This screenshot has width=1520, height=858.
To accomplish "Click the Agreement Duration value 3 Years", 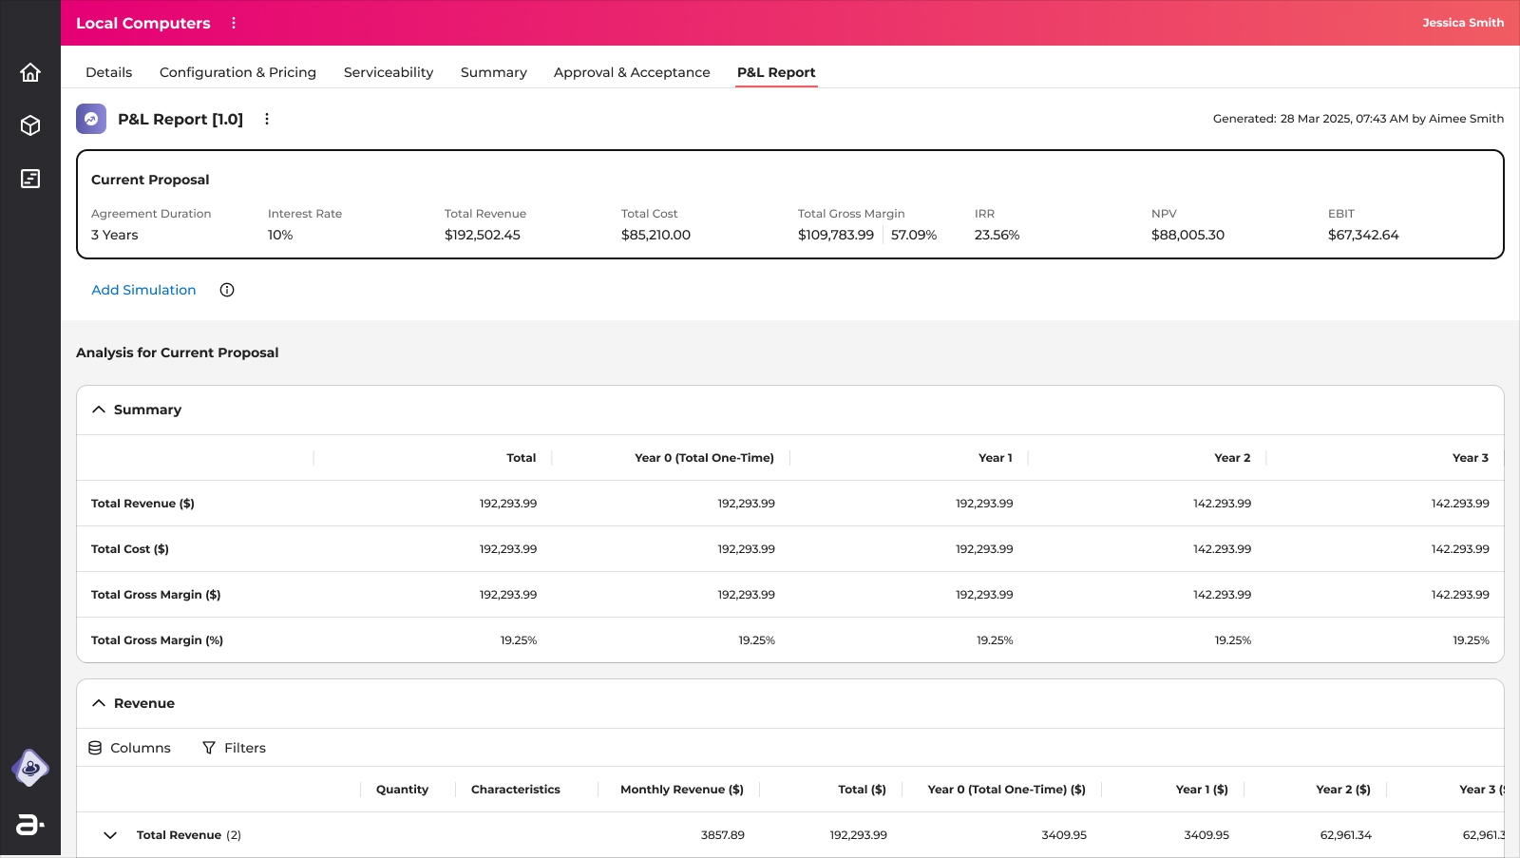I will 115,235.
